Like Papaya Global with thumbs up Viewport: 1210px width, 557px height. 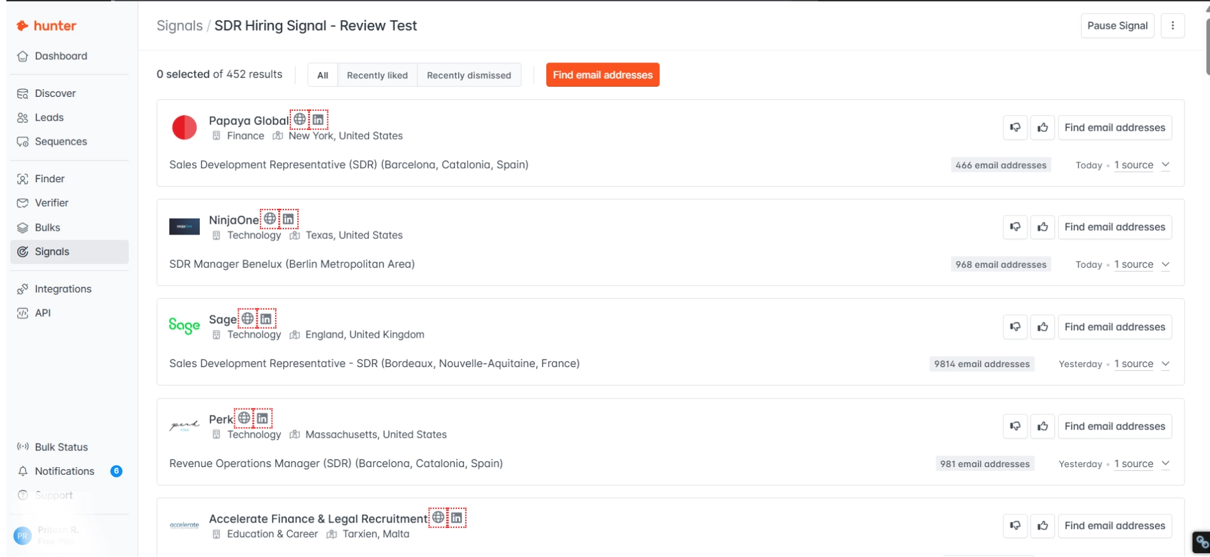click(x=1043, y=127)
